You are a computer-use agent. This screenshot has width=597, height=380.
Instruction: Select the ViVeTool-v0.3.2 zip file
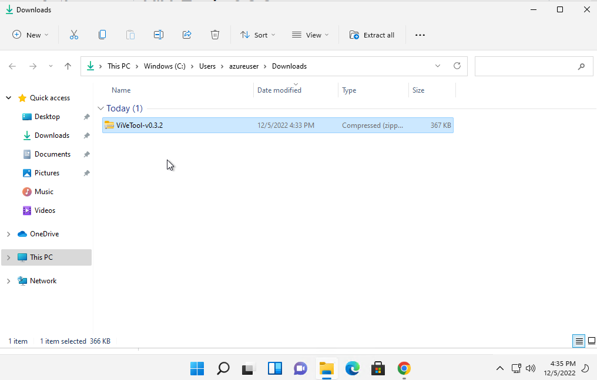(x=277, y=125)
